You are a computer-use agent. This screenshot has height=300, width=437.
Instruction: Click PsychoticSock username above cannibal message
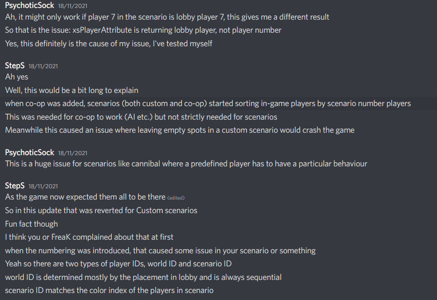[x=29, y=152]
